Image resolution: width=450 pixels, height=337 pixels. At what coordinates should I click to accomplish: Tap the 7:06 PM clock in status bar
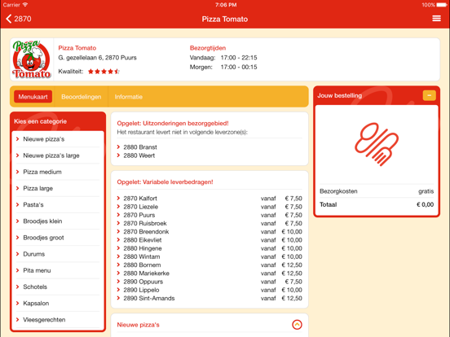(x=226, y=5)
